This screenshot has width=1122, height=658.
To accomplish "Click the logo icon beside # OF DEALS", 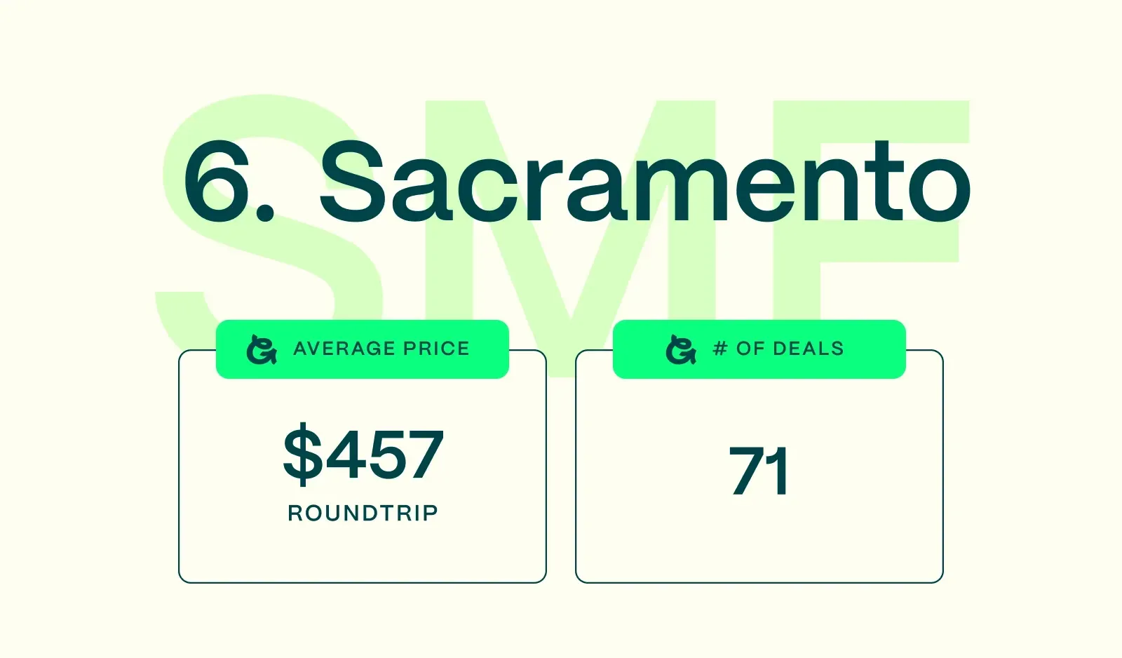I will pos(680,349).
